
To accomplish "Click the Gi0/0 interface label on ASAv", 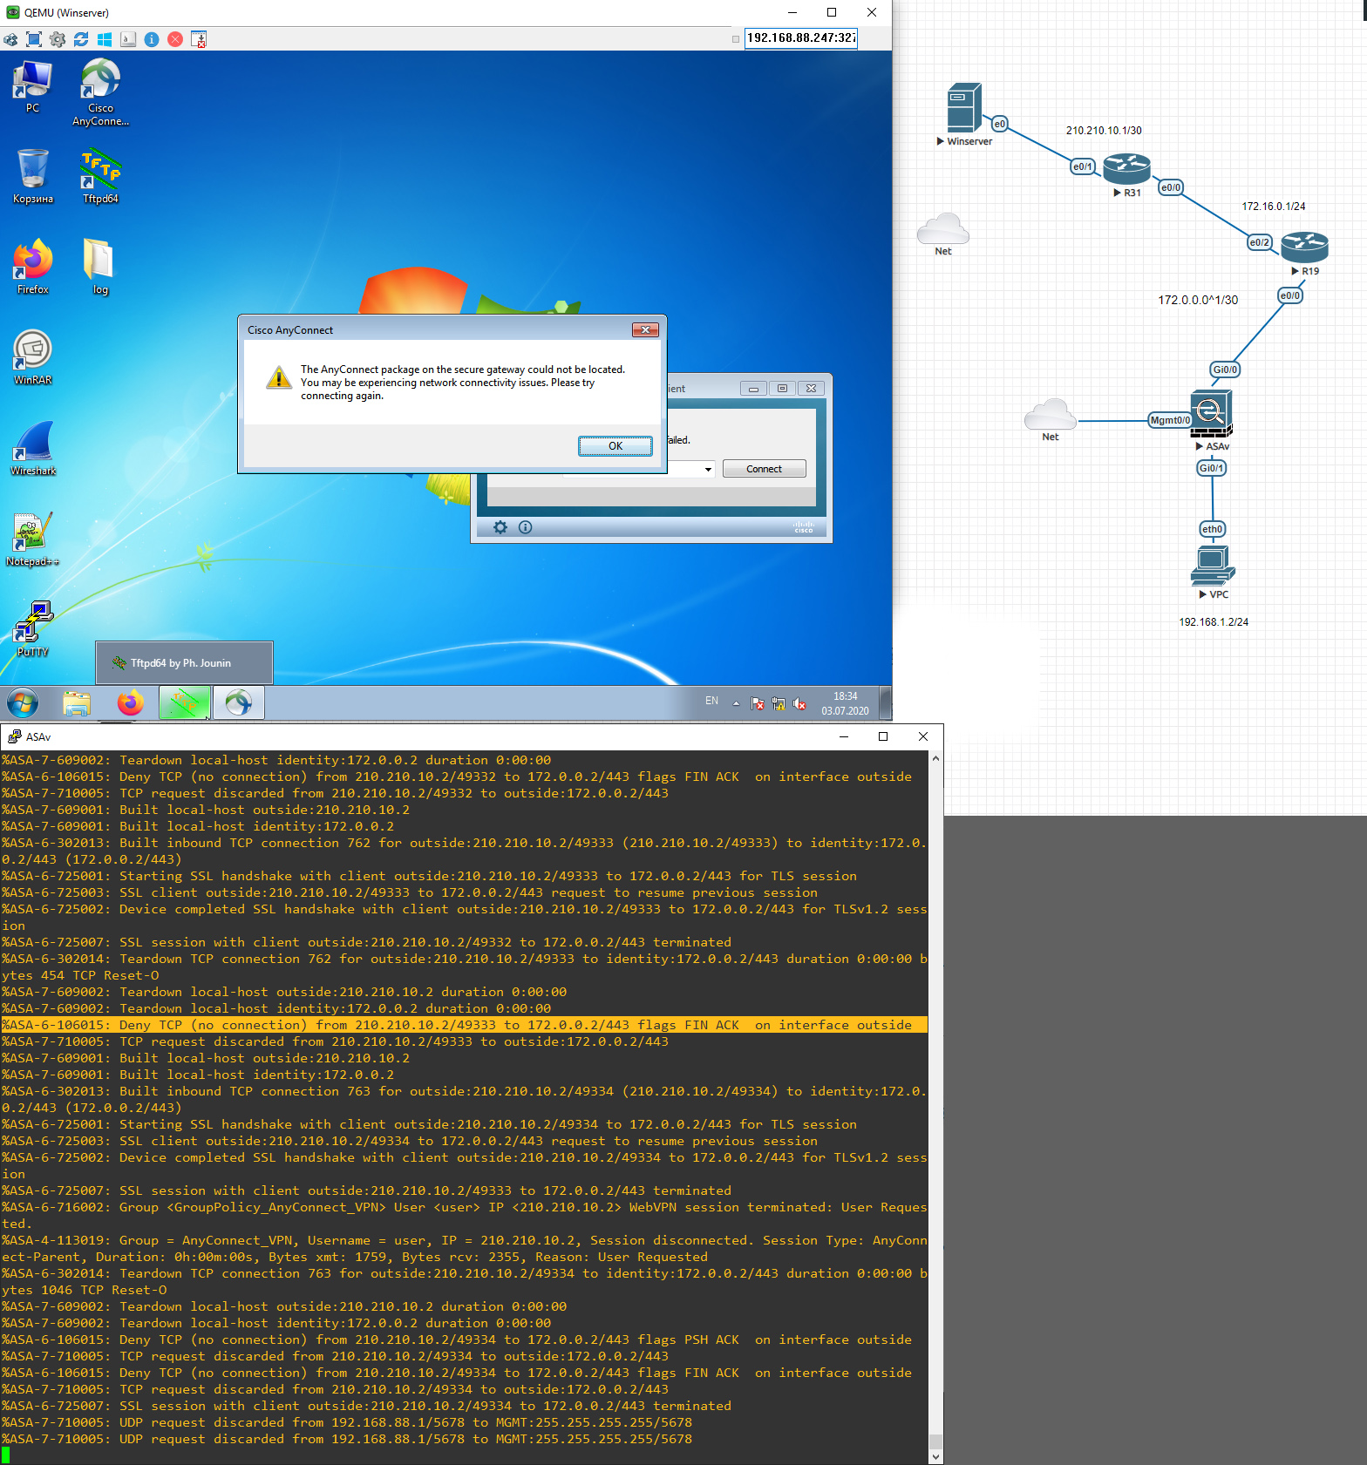I will point(1225,370).
